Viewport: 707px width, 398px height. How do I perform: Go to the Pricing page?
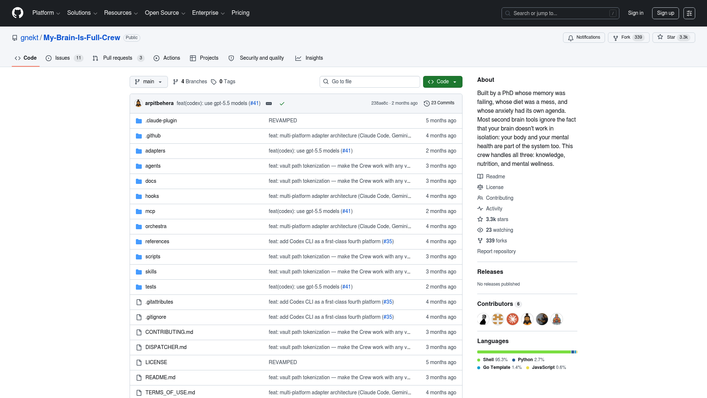240,13
